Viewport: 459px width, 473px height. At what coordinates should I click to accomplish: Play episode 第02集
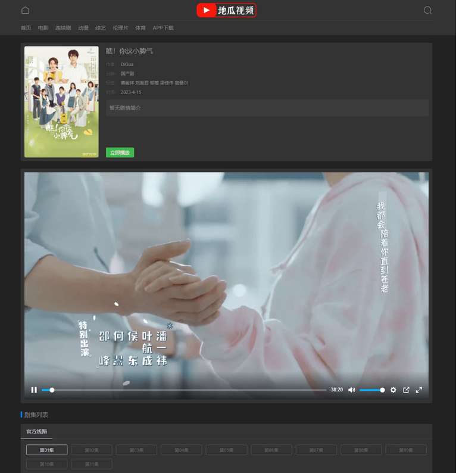(x=92, y=450)
